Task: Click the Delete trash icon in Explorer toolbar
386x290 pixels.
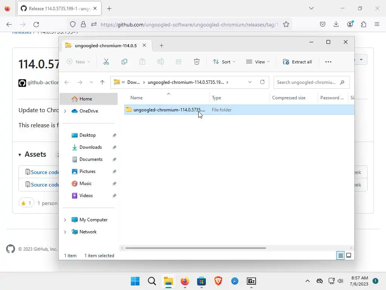Action: coord(197,62)
